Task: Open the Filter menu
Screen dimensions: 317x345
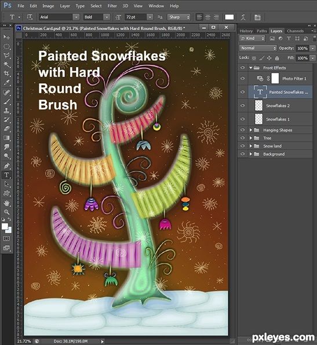Action: click(112, 6)
